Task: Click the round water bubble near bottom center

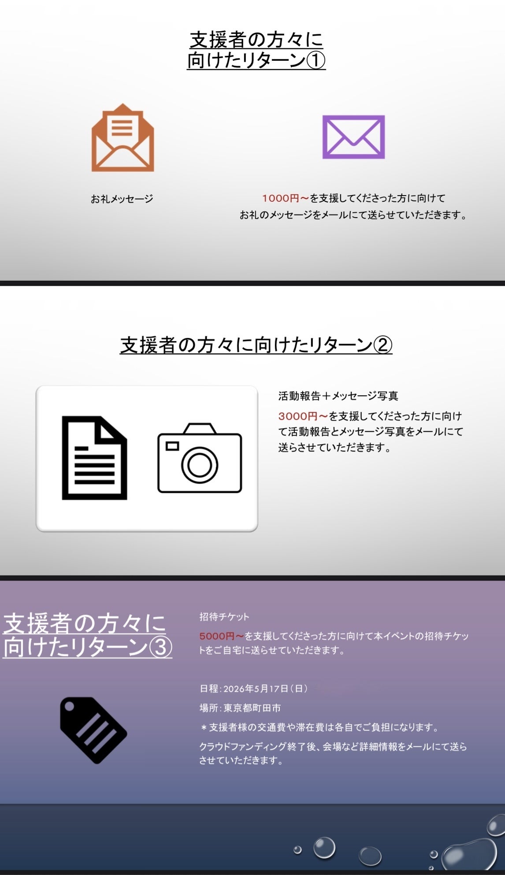Action: coord(324,847)
